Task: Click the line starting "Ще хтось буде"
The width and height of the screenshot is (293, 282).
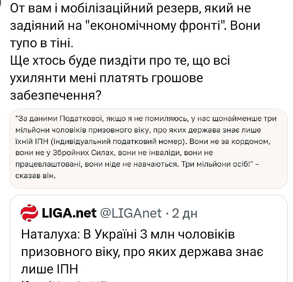Action: tap(120, 61)
